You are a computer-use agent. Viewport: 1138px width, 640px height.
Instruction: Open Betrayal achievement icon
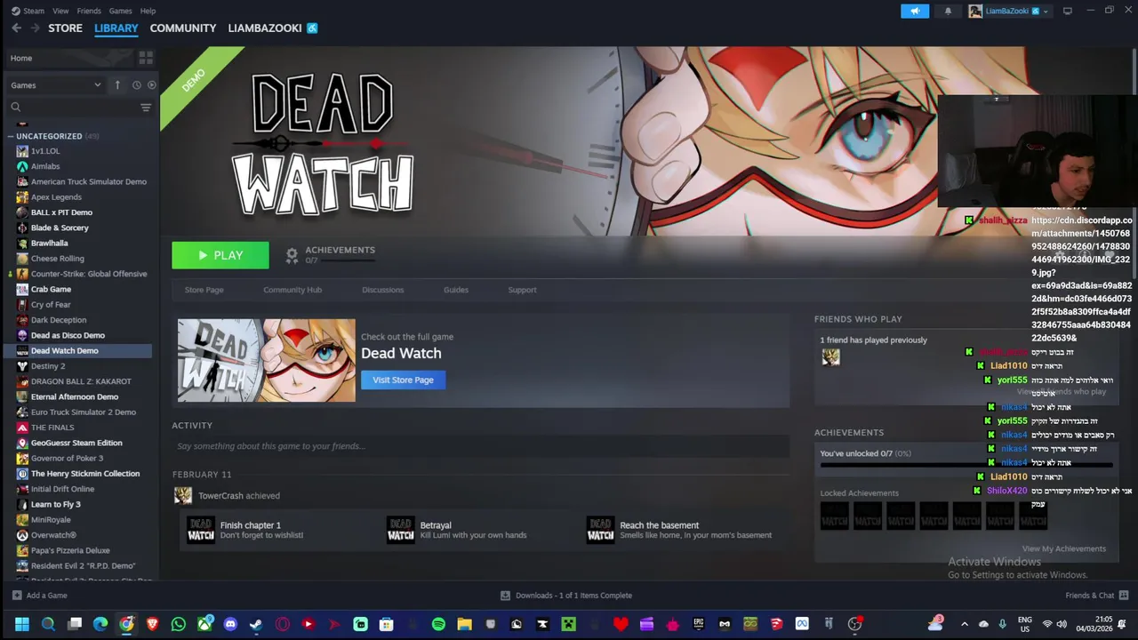[401, 530]
